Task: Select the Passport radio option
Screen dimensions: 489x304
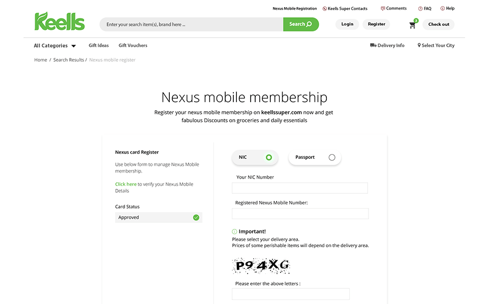Action: click(332, 157)
